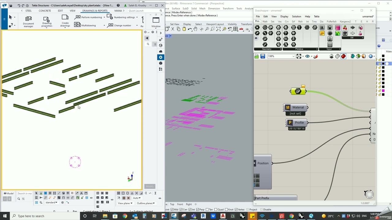Click the Grasshopper preview eye icon
This screenshot has height=220, width=392.
[307, 56]
